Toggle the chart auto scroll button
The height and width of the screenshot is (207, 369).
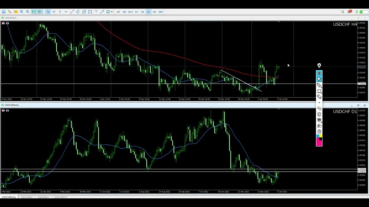point(34,12)
